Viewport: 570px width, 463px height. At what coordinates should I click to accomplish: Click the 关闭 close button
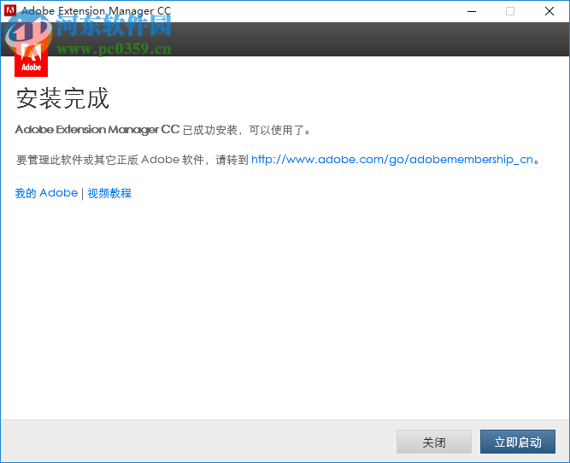pos(433,442)
